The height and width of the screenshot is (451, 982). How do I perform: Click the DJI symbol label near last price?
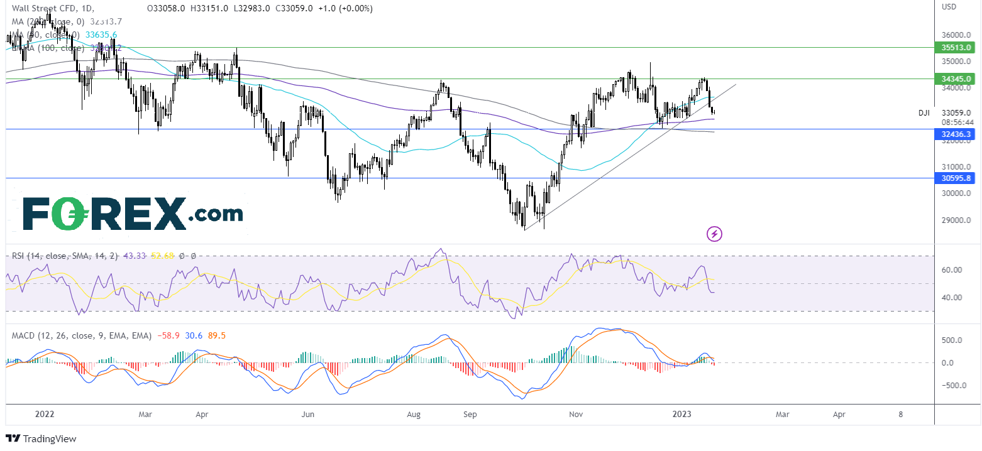coord(924,113)
